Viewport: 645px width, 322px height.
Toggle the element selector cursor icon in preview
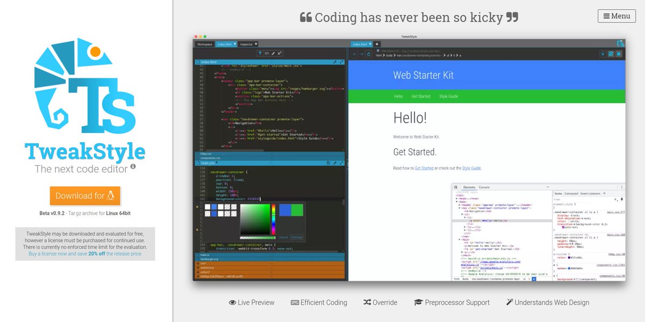(603, 54)
